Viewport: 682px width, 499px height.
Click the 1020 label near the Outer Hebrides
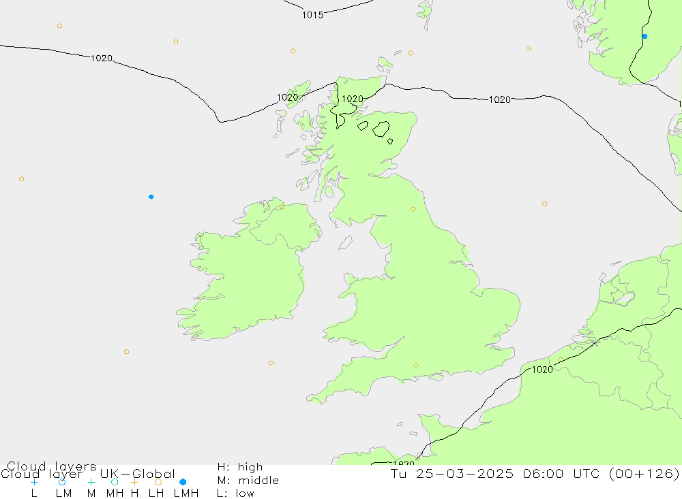288,97
